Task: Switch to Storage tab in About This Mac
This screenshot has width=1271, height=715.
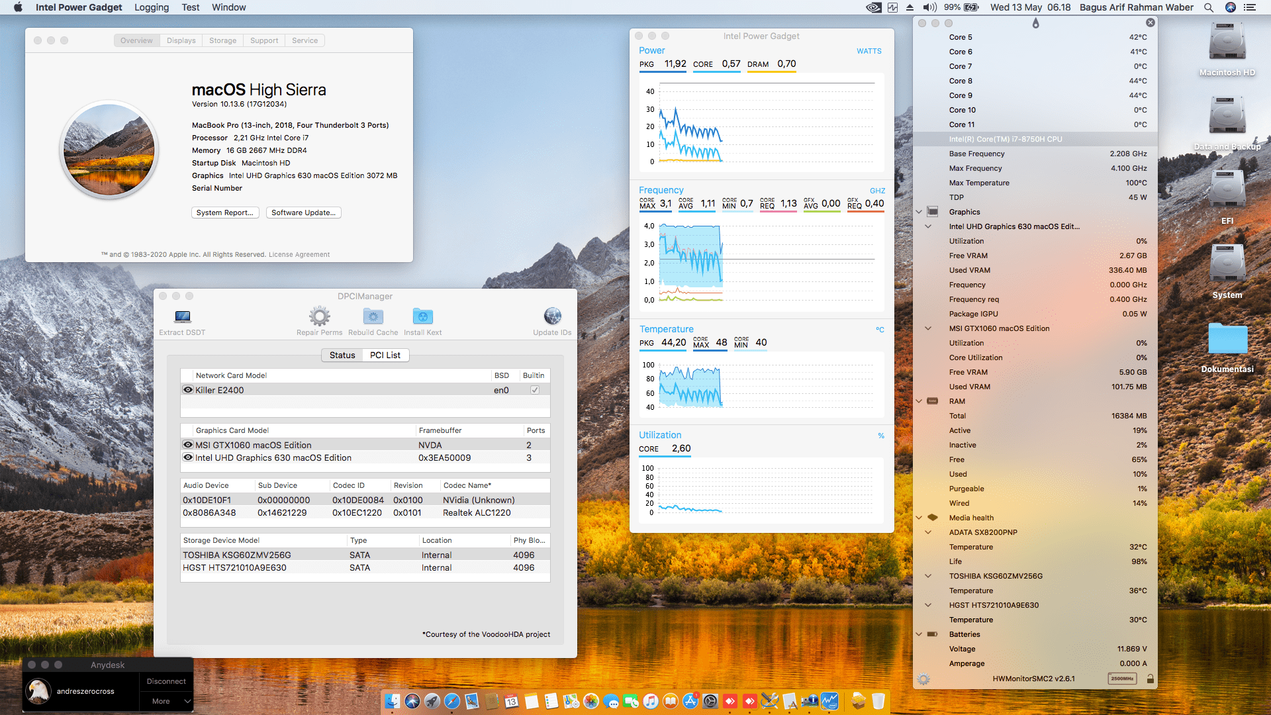Action: tap(222, 40)
